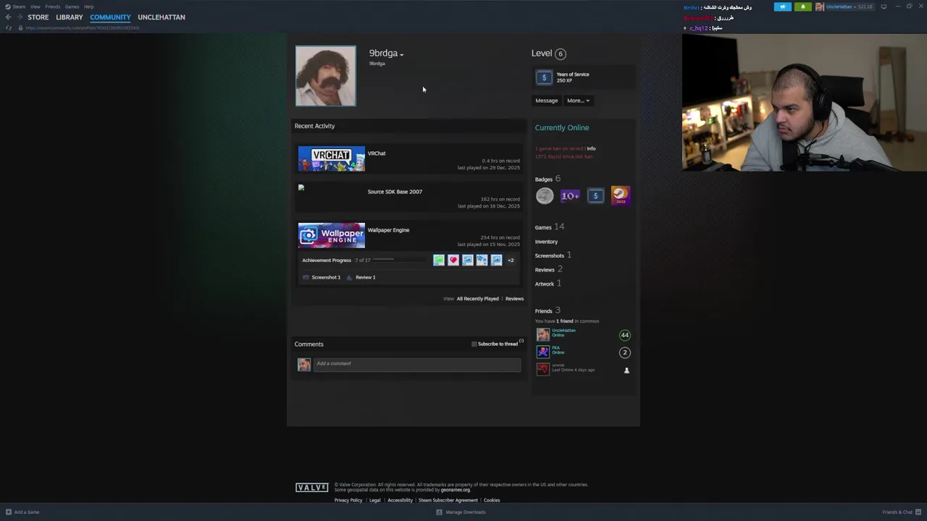This screenshot has width=927, height=521.
Task: Open the Artwork sidebar link
Action: (x=548, y=284)
